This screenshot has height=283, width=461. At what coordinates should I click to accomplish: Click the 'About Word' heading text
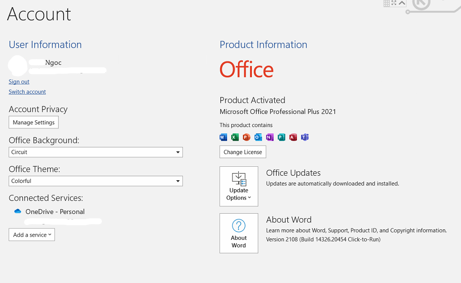coord(289,220)
